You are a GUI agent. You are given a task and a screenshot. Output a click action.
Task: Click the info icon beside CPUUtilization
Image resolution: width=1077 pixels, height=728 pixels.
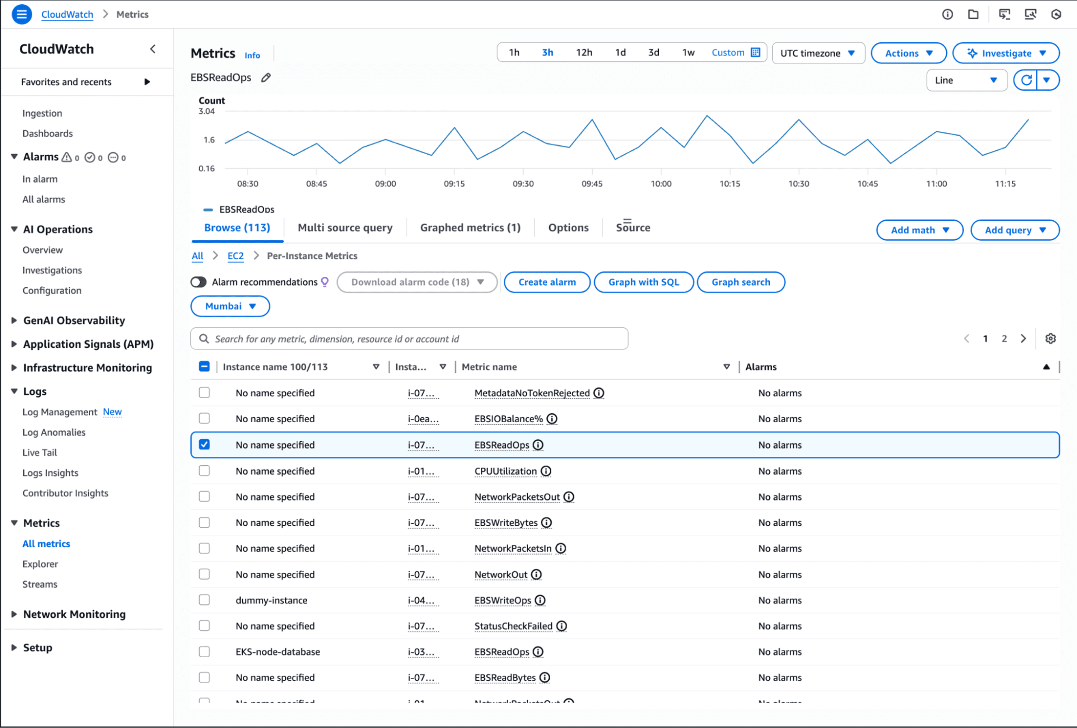point(546,471)
